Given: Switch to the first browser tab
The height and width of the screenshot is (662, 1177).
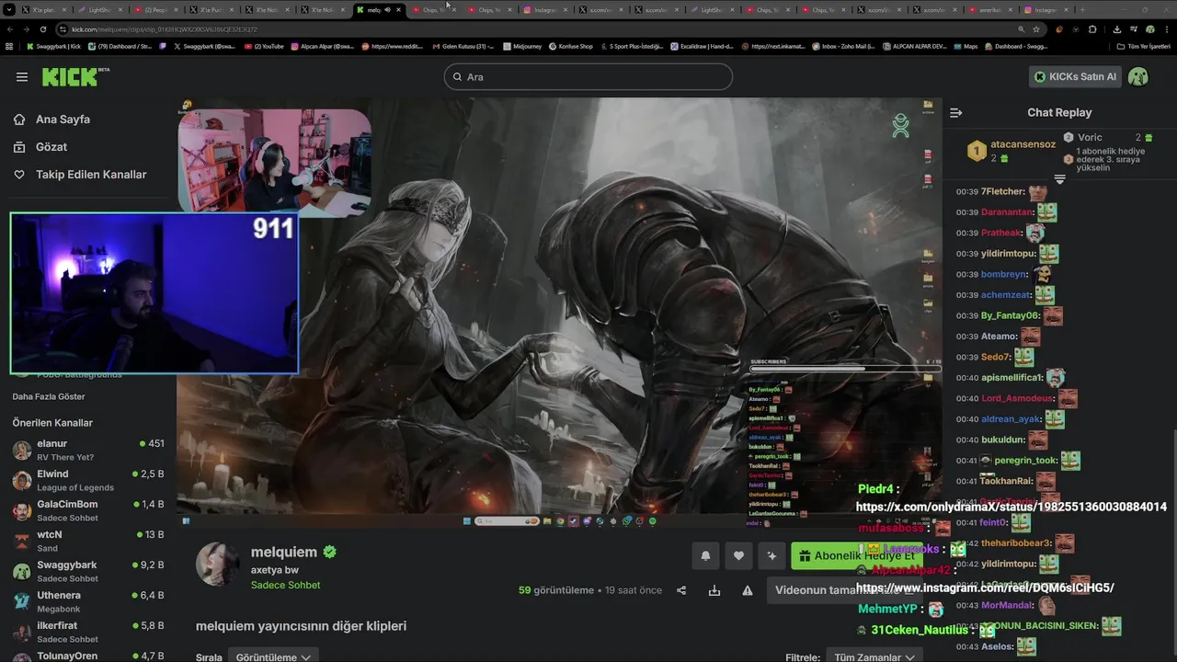Looking at the screenshot, I should [46, 10].
